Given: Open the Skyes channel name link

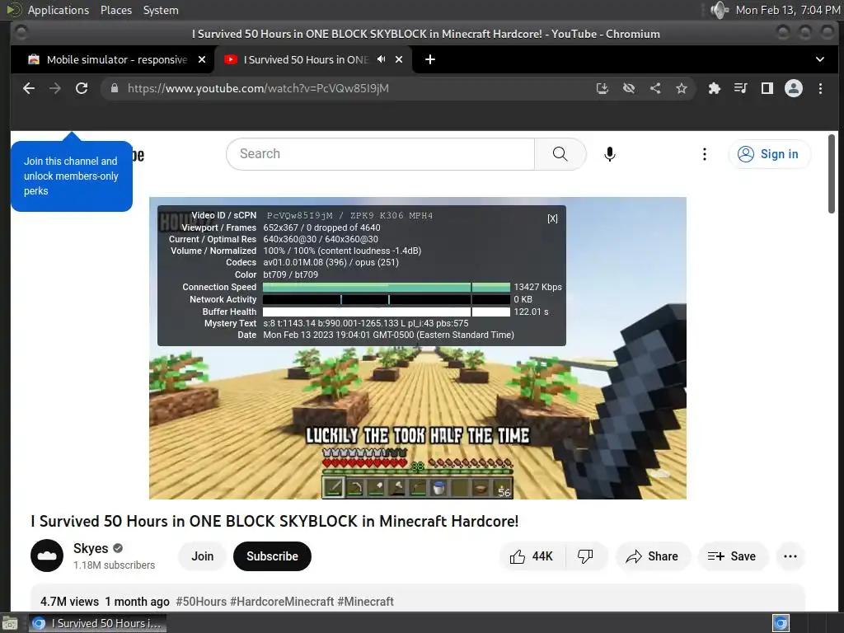Looking at the screenshot, I should tap(91, 548).
